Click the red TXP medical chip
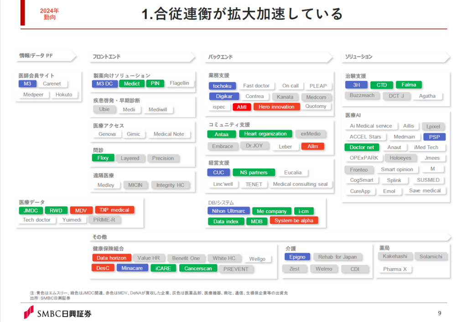Viewport: 467px width, 322px height. pos(114,210)
